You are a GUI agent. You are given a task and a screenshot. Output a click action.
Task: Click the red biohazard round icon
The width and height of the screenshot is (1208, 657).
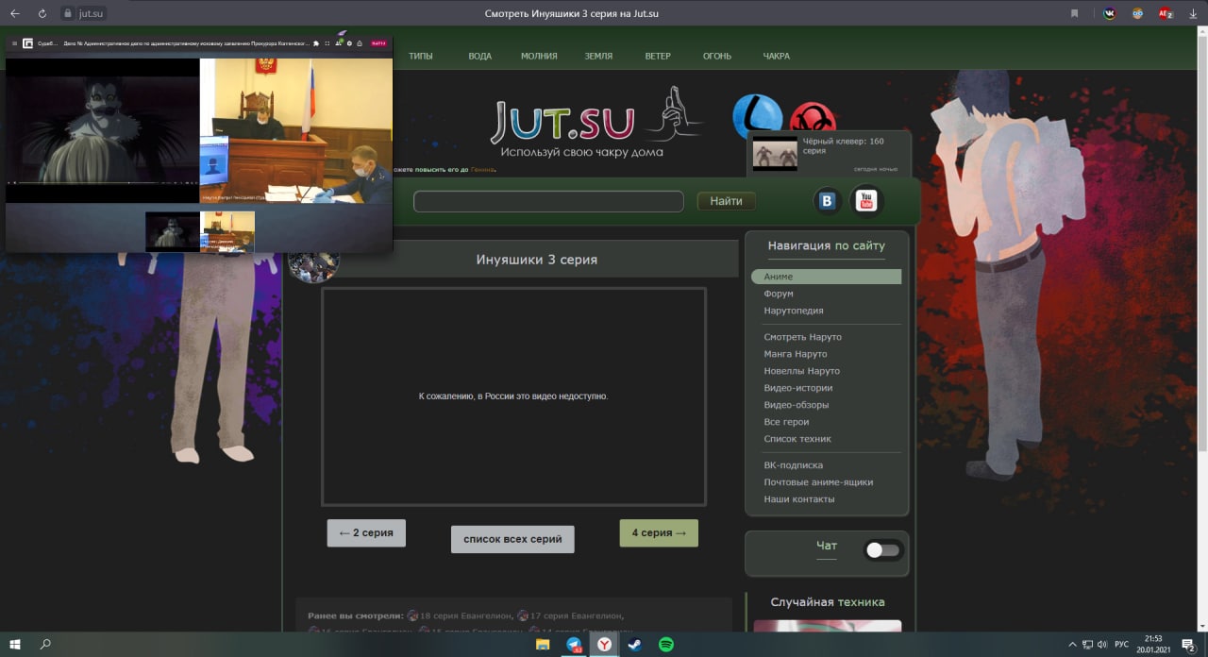click(813, 119)
